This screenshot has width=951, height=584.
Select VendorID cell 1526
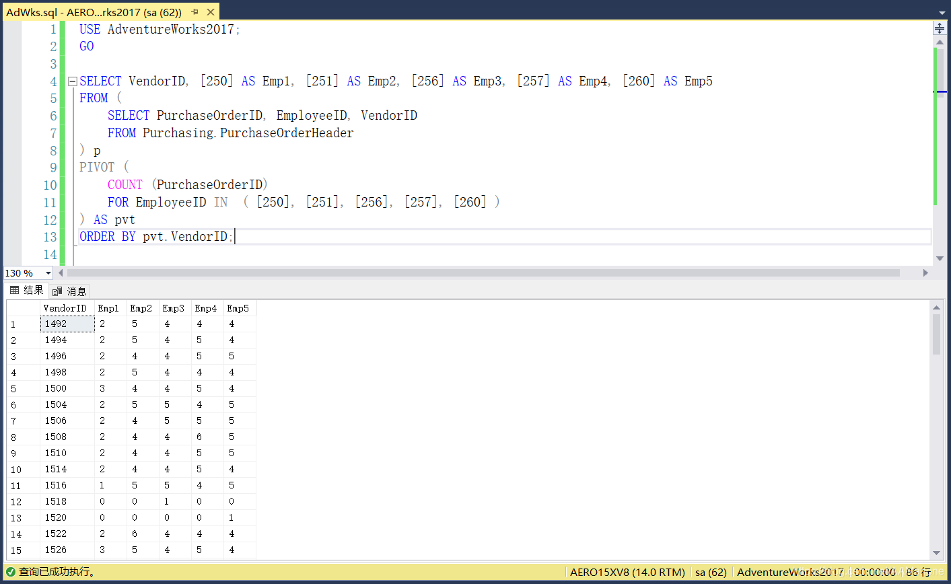tap(67, 550)
